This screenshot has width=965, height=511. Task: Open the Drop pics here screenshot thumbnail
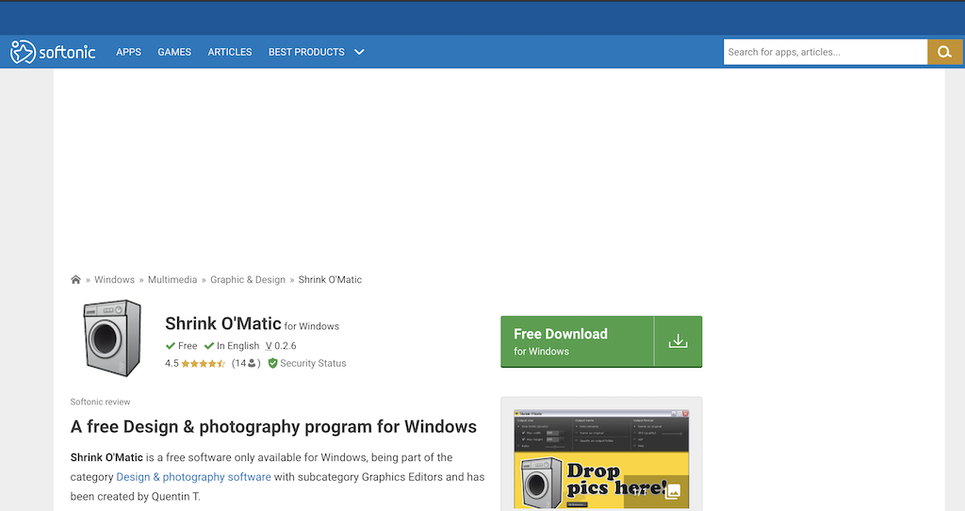coord(601,459)
